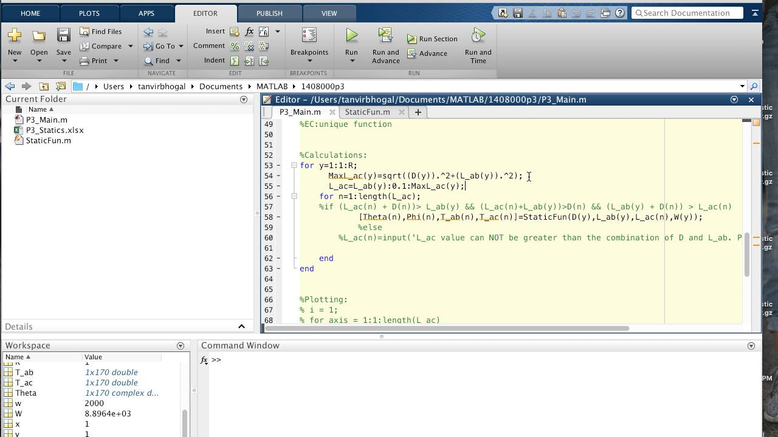The image size is (778, 437).
Task: Click the browse for folder icon
Action: 61,86
